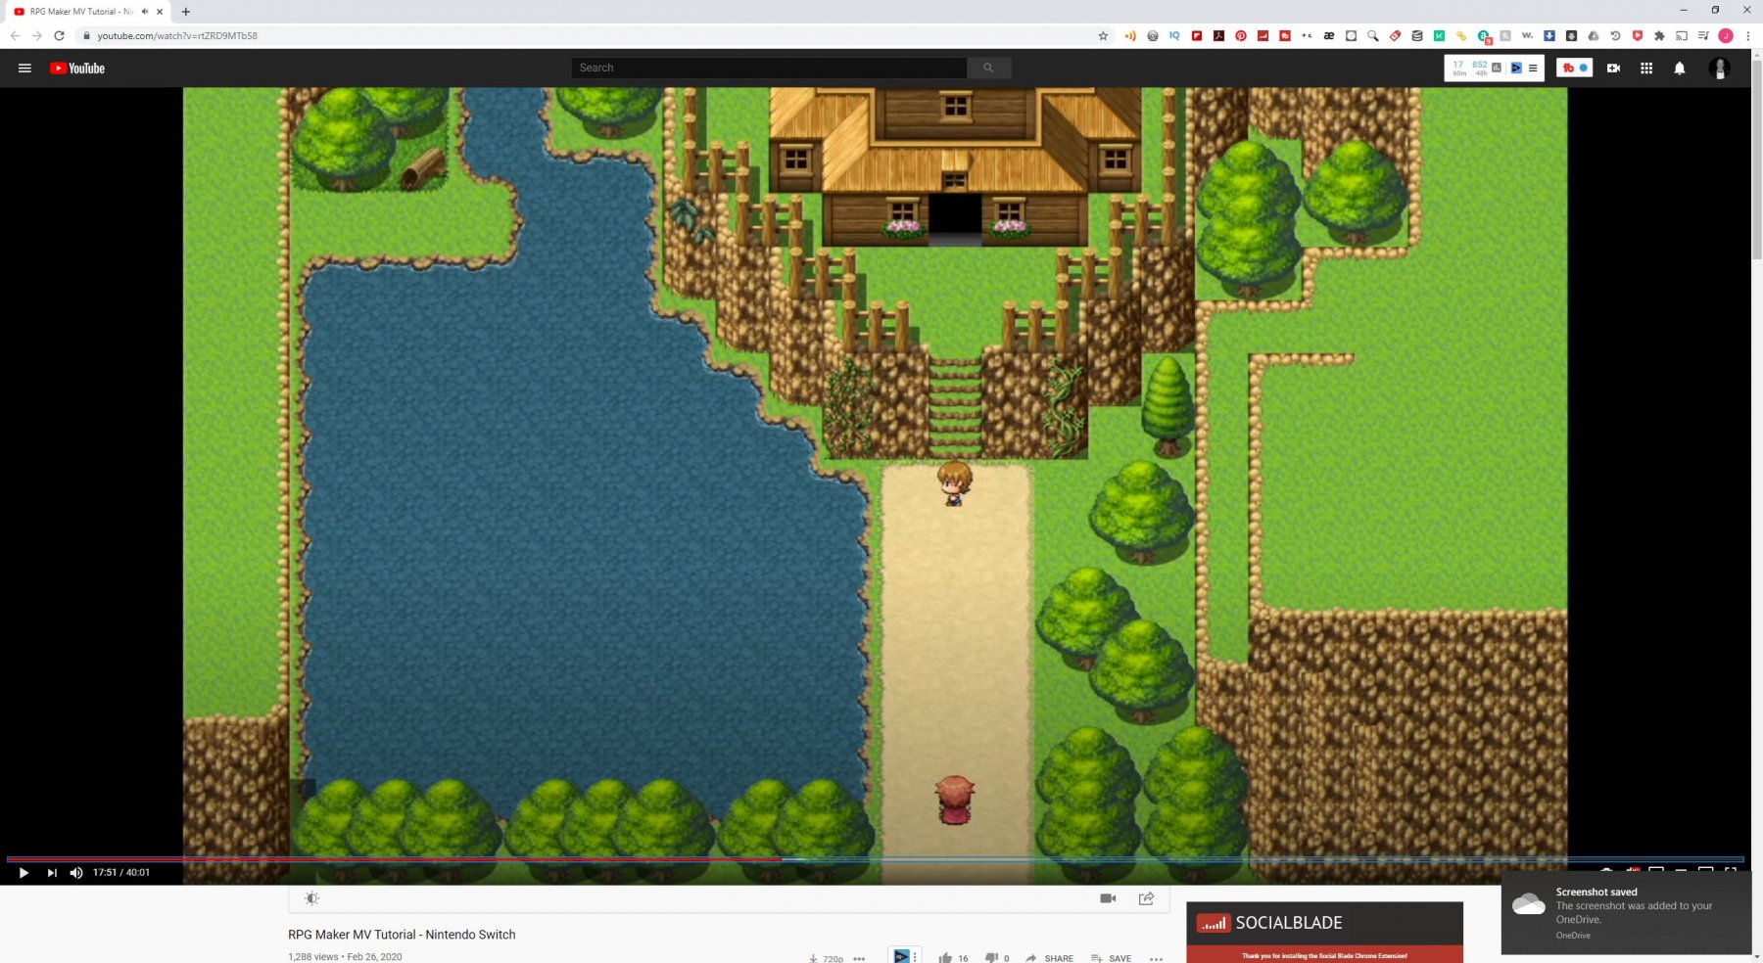Click the TubeBuddy extension button in header
1763x963 pixels.
[x=1575, y=68]
